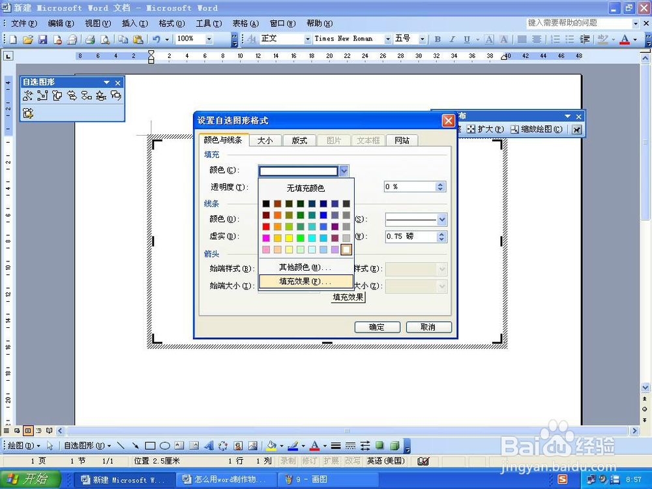Image resolution: width=652 pixels, height=489 pixels.
Task: Insert a text box from drawing toolbar
Action: (x=179, y=446)
